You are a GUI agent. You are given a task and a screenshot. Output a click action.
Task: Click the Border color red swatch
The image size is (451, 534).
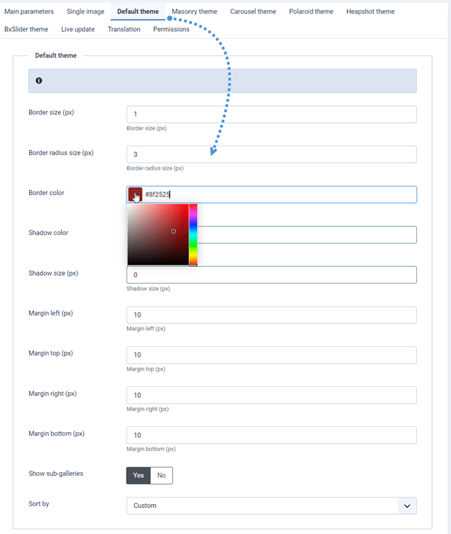(135, 195)
